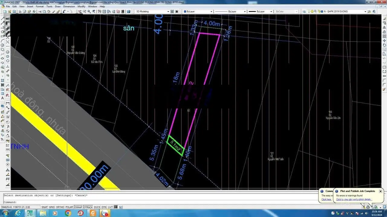The image size is (387, 217).
Task: Select the Line draw tool
Action: pyautogui.click(x=2, y=18)
